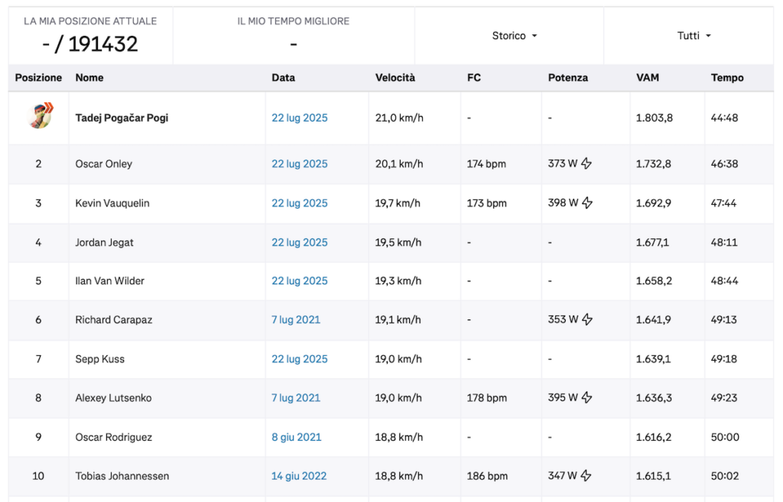The image size is (783, 502).
Task: Open Oscar Onley's 22 lug 2025 activity link
Action: pos(300,164)
